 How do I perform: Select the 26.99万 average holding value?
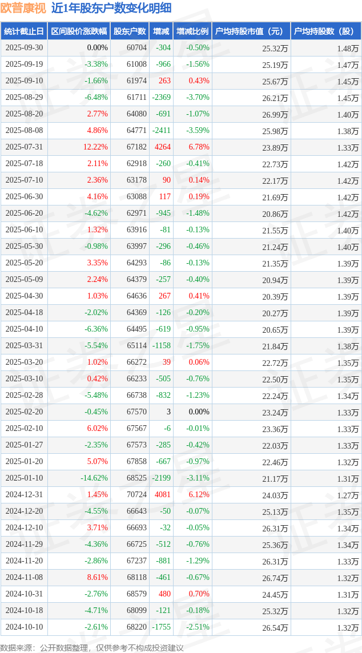tap(275, 114)
